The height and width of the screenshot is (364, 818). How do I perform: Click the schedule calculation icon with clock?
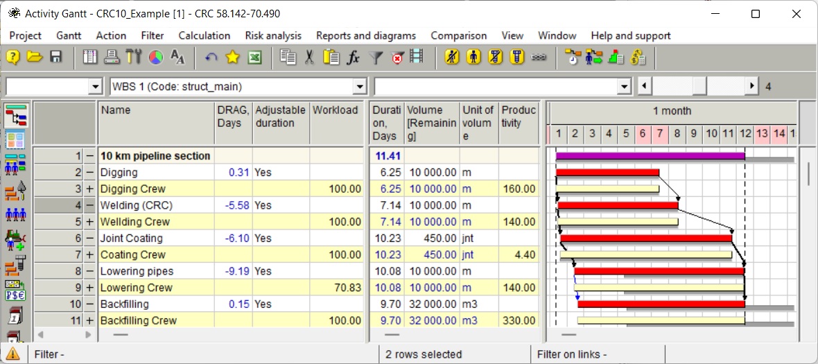click(x=573, y=58)
